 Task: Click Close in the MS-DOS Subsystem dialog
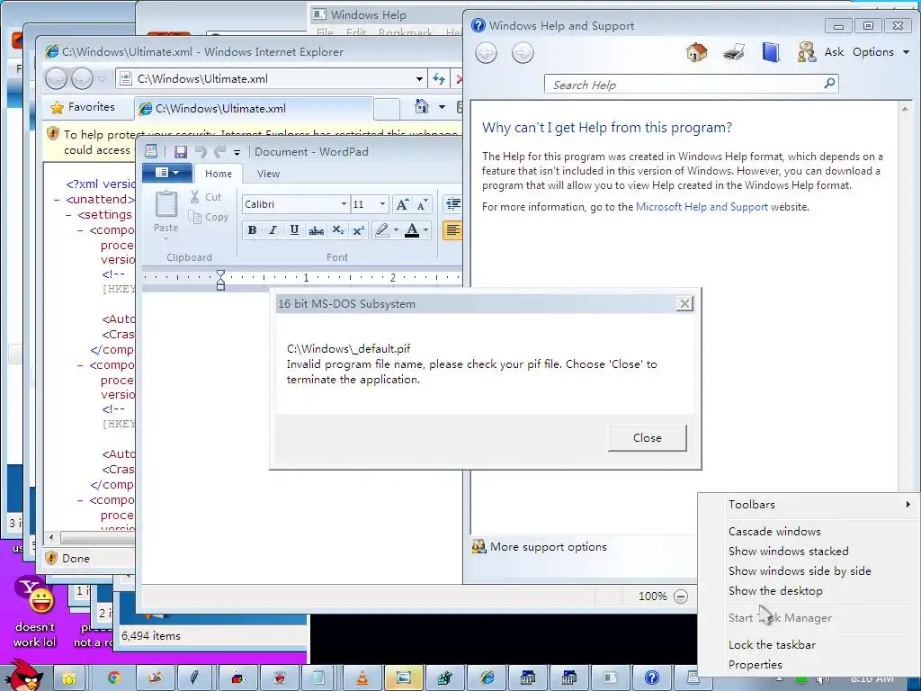648,438
